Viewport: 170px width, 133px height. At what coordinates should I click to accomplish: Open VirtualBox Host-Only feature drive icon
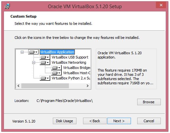56,73
